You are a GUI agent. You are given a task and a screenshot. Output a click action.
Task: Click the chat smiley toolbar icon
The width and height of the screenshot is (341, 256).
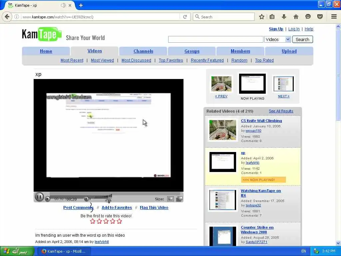click(308, 17)
